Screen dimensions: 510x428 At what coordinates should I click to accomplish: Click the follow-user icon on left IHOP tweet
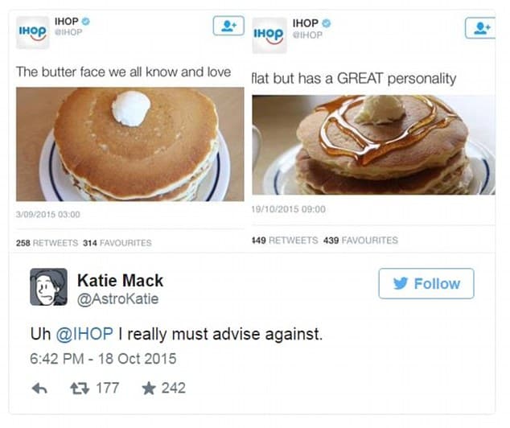228,26
